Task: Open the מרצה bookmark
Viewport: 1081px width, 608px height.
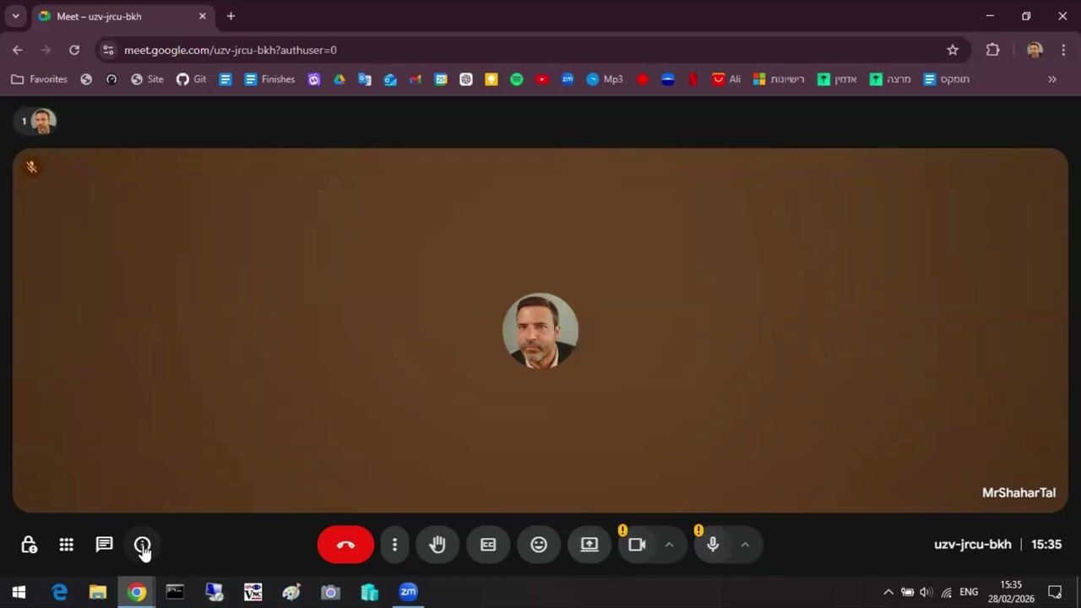Action: coord(890,79)
